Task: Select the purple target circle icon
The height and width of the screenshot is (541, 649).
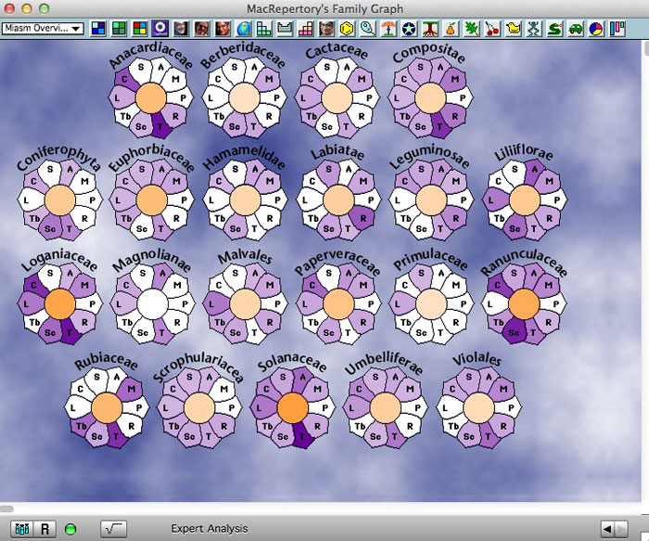Action: pos(160,29)
